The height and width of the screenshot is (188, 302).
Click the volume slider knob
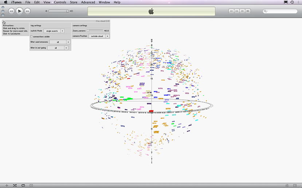click(67, 11)
